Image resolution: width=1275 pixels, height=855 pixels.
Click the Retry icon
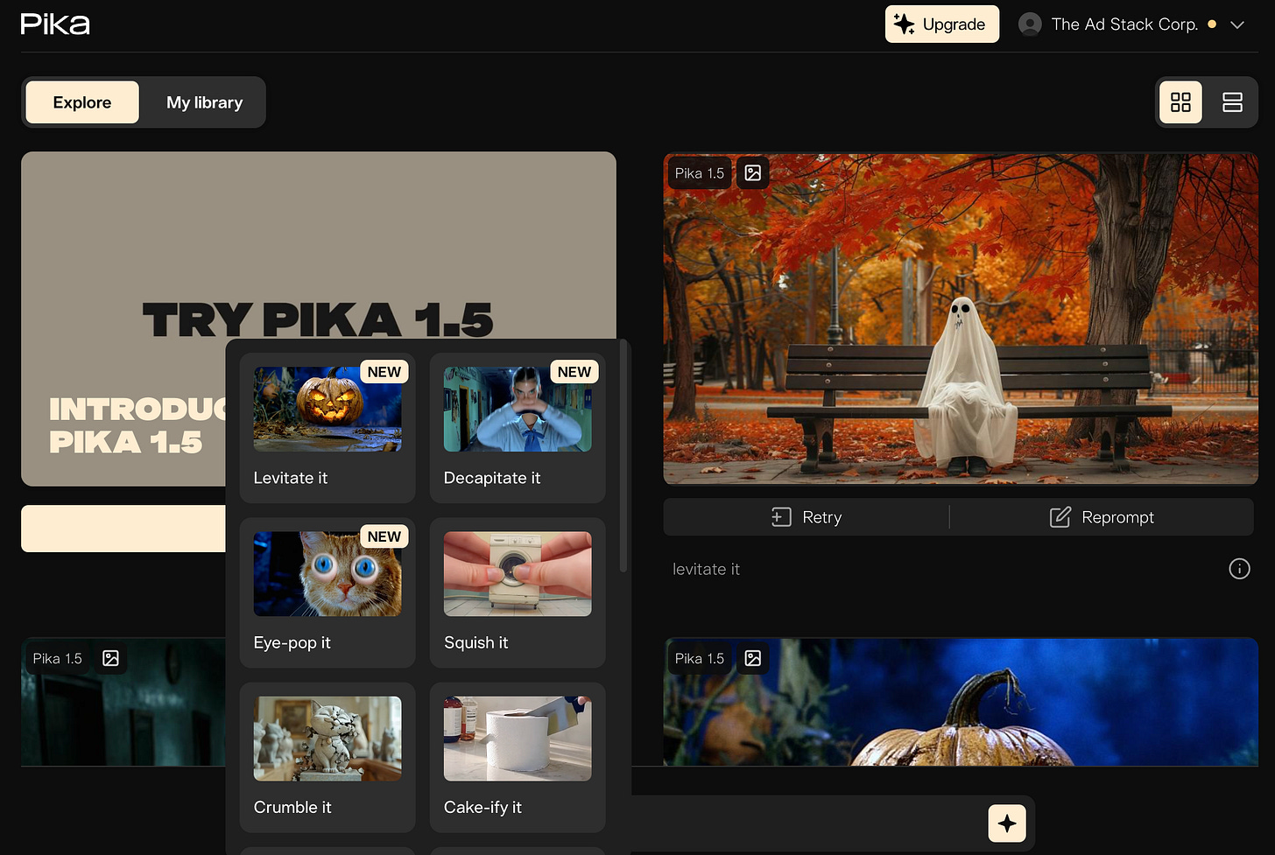click(781, 517)
